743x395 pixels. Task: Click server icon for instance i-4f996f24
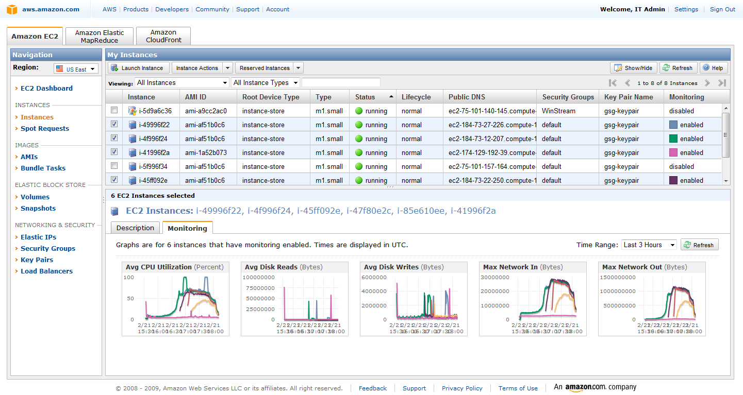coord(133,139)
